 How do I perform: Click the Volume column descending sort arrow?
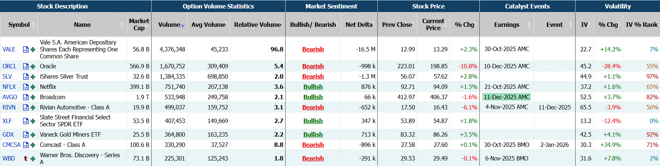tap(182, 26)
